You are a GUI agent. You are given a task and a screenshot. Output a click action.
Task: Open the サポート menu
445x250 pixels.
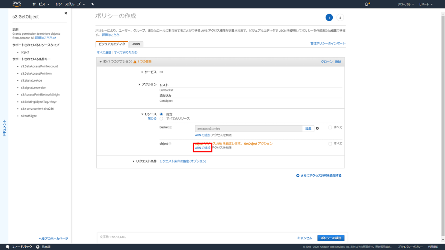tap(426, 4)
